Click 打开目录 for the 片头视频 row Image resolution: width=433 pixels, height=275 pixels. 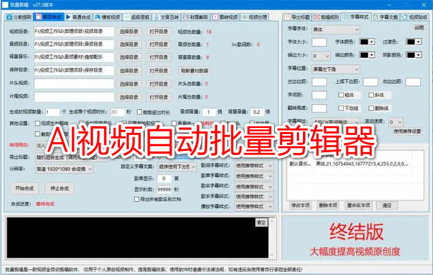point(159,84)
